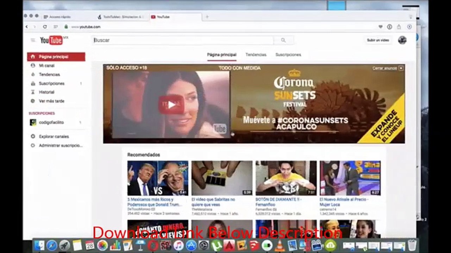Image resolution: width=451 pixels, height=253 pixels.
Task: Open a new browser tab with plus
Action: (207, 17)
